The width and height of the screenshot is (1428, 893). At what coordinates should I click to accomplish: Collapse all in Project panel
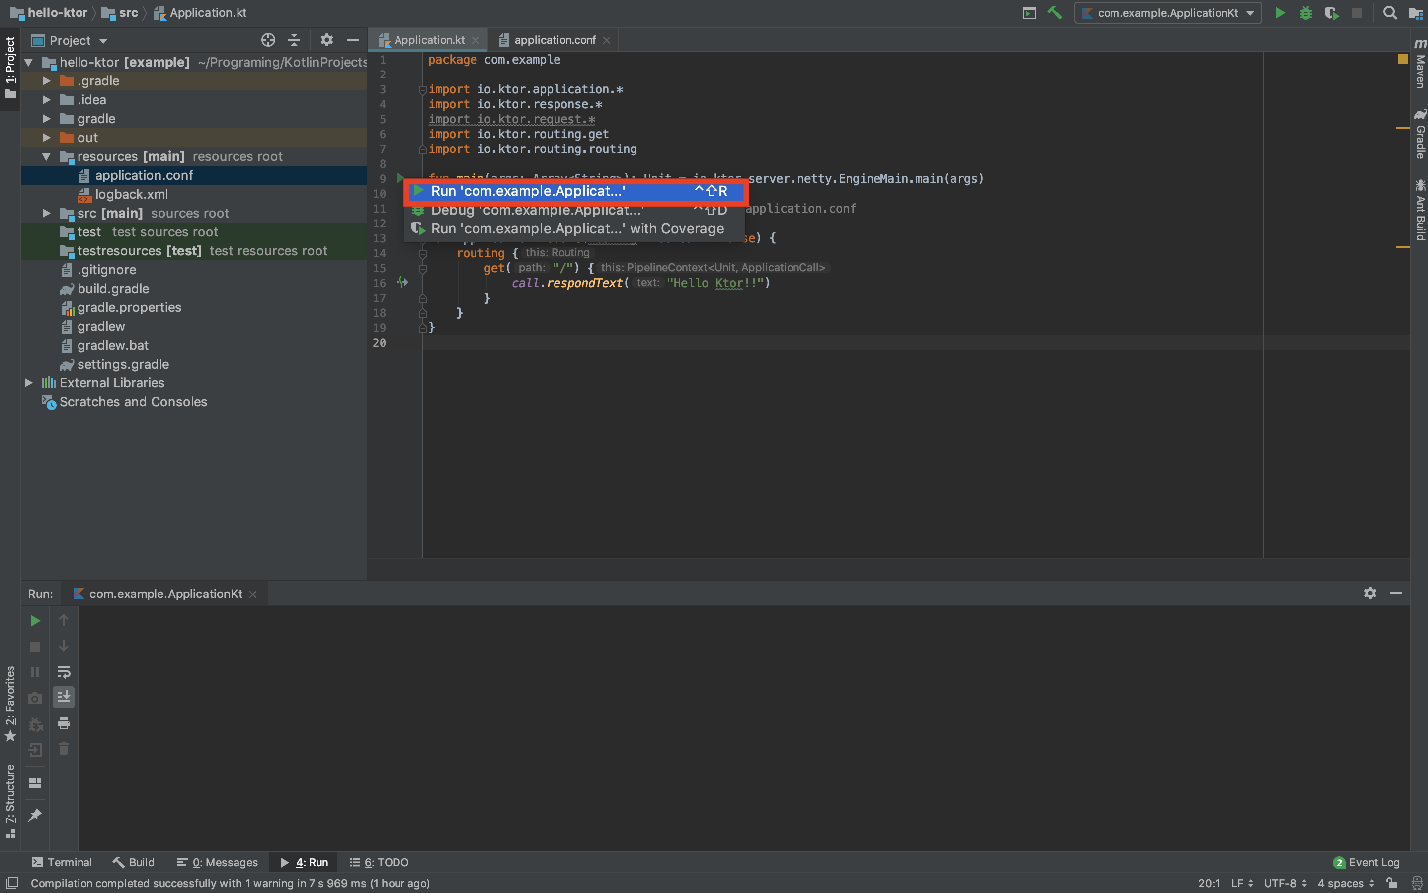294,40
